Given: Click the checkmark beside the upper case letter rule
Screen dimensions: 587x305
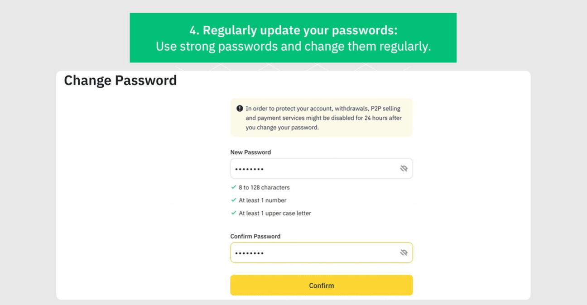Looking at the screenshot, I should point(234,213).
